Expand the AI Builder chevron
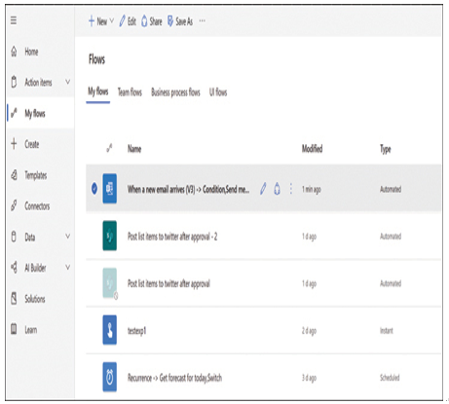 pyautogui.click(x=67, y=267)
